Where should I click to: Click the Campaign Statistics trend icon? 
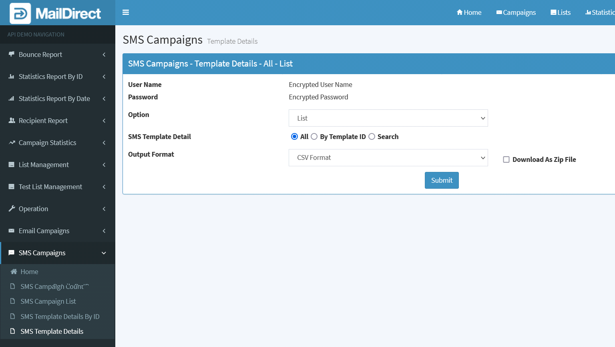[12, 143]
